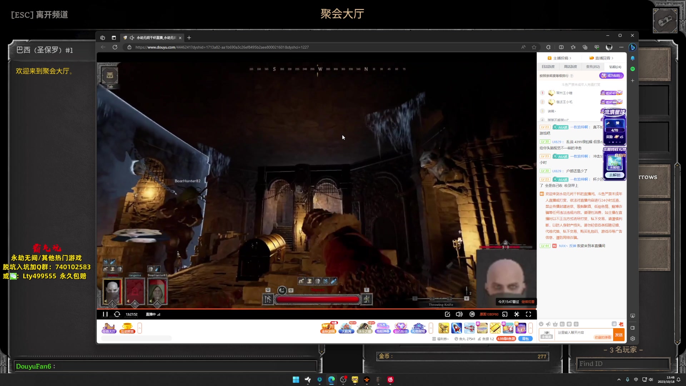
Task: Open the crown noble danmaku icon
Action: coord(555,324)
